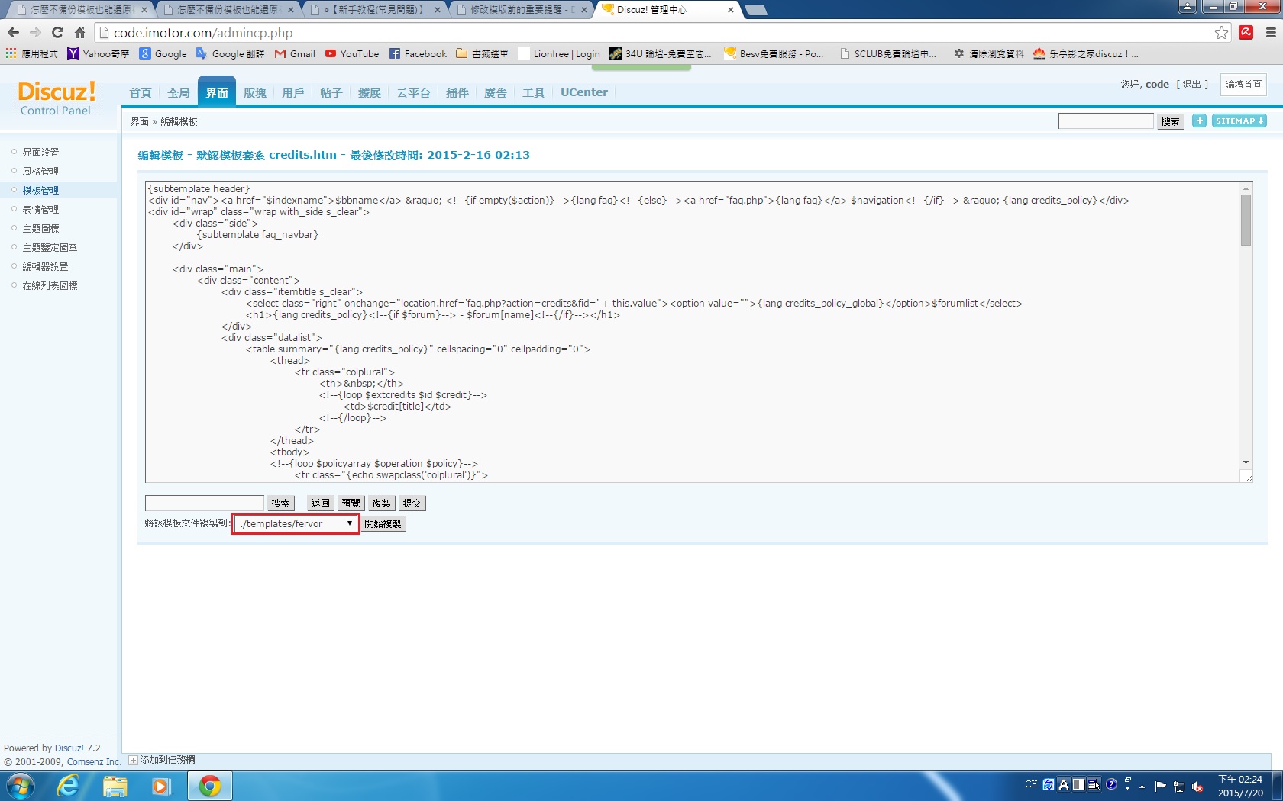The height and width of the screenshot is (801, 1283).
Task: Open 表情管理 in the sidebar
Action: (x=40, y=209)
